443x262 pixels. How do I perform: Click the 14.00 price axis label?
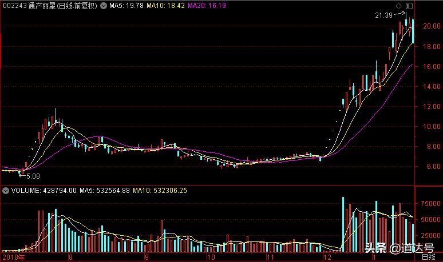pos(432,87)
